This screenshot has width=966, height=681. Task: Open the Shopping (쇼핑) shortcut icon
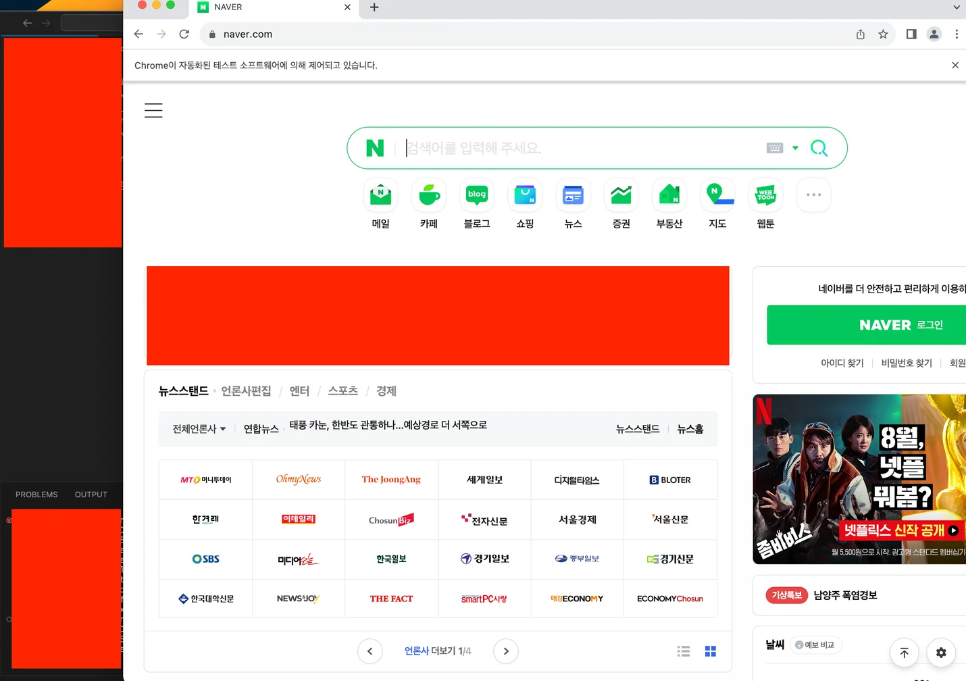[525, 195]
